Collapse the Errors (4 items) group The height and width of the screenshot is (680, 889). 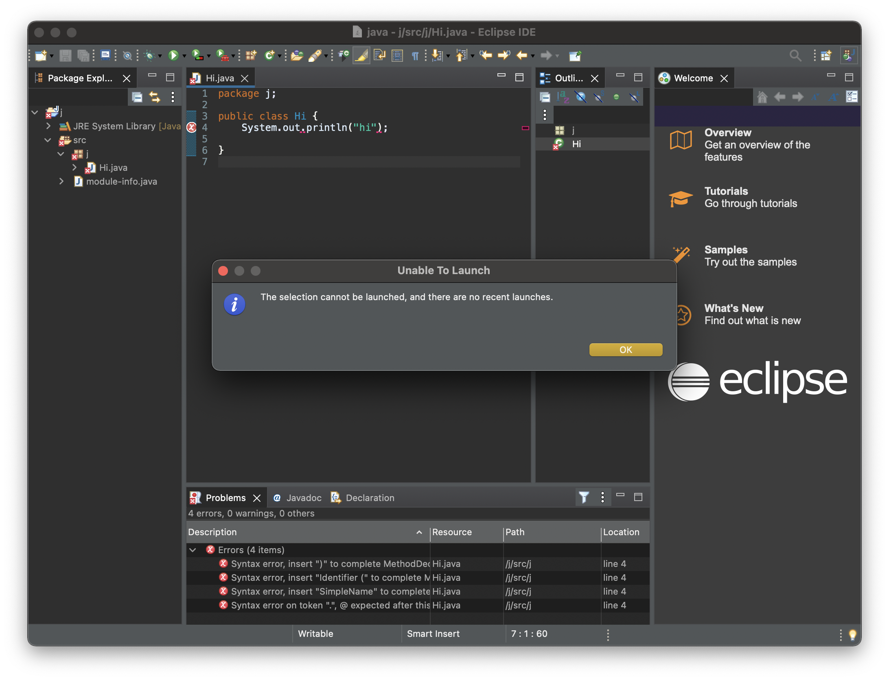[193, 550]
